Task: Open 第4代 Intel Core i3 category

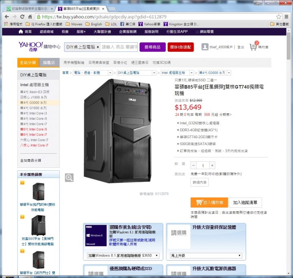Action: pyautogui.click(x=34, y=113)
